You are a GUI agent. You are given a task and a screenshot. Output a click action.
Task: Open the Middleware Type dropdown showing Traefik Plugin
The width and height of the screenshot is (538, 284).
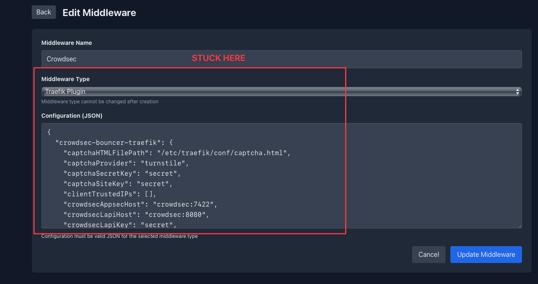[281, 91]
